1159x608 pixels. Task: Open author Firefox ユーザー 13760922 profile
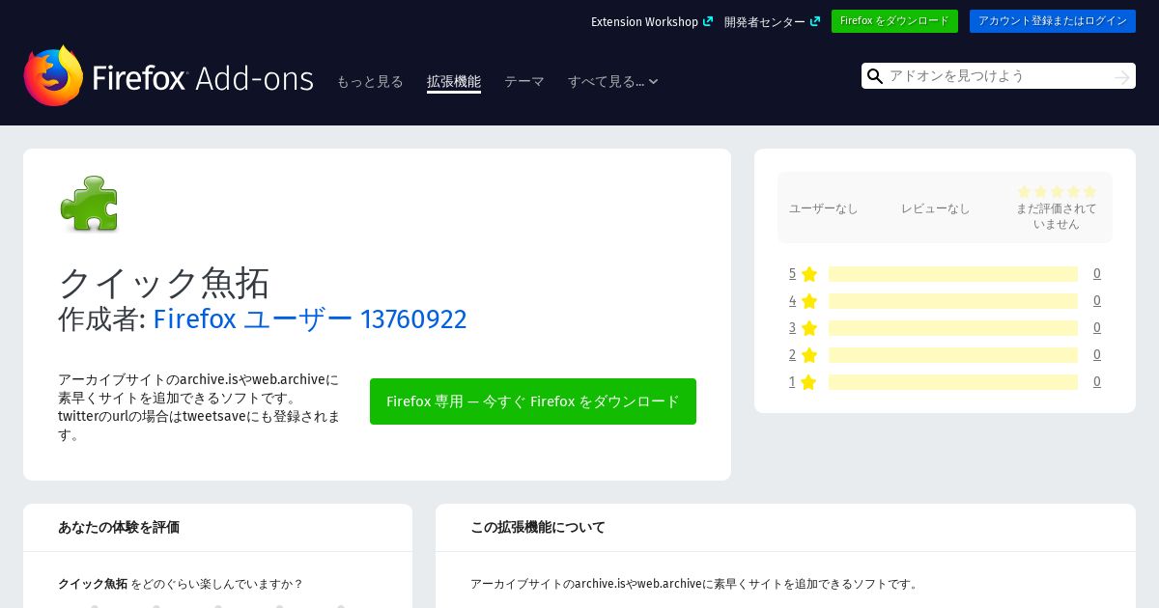[x=310, y=318]
